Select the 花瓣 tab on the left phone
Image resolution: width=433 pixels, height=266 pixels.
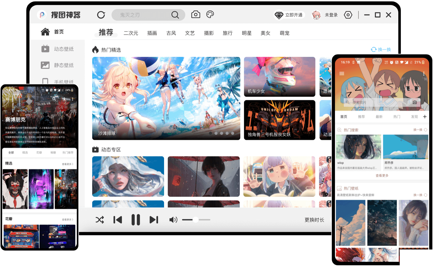tap(39, 152)
